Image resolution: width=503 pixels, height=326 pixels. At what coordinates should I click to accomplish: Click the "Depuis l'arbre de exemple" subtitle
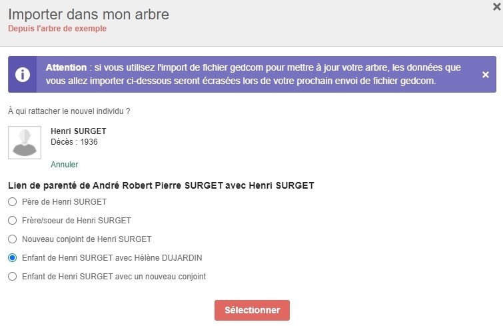[x=57, y=28]
